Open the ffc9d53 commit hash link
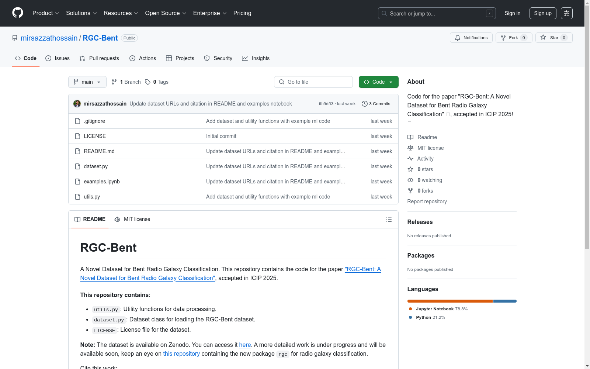Viewport: 590px width, 369px height. coord(326,104)
